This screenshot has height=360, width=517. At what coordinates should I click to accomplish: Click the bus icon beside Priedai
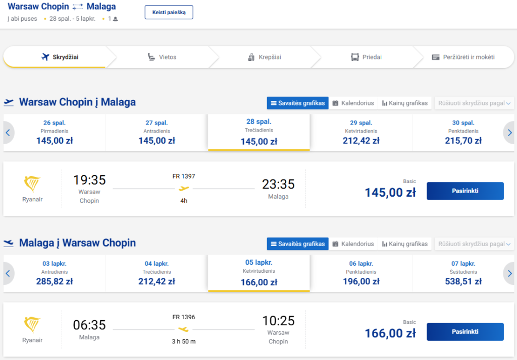355,57
